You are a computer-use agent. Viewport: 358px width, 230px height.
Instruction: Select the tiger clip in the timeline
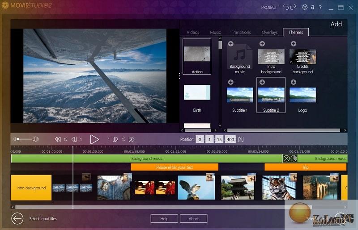pyautogui.click(x=279, y=188)
